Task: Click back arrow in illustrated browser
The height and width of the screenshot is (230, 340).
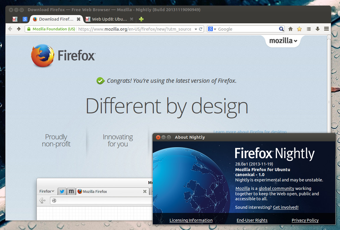Action: [42, 201]
